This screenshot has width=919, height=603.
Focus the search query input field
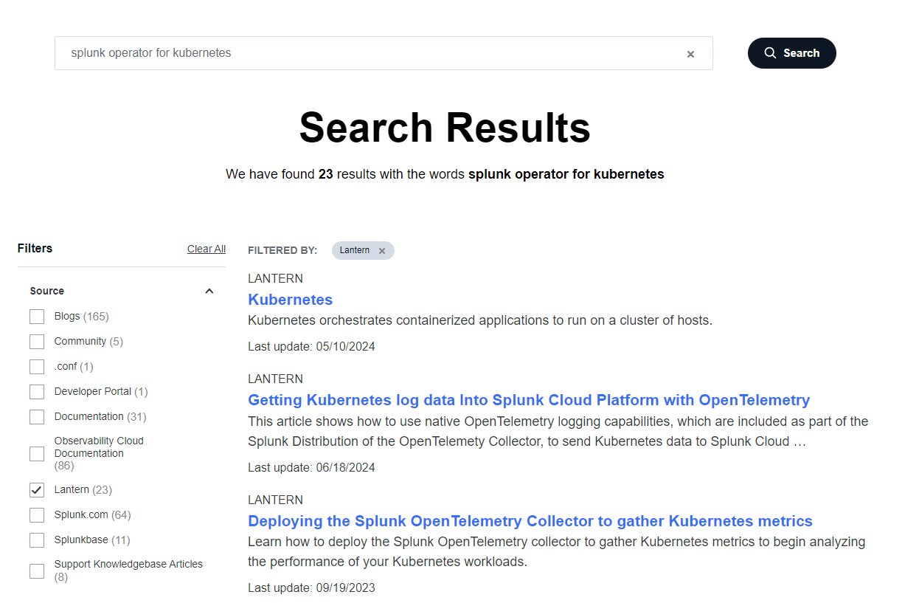[369, 53]
